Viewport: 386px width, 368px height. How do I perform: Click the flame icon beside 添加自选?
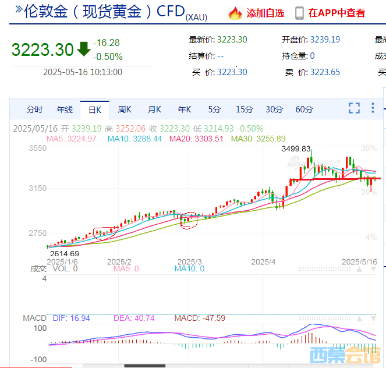click(235, 12)
